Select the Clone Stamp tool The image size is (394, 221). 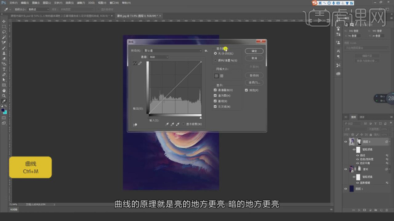coord(4,53)
